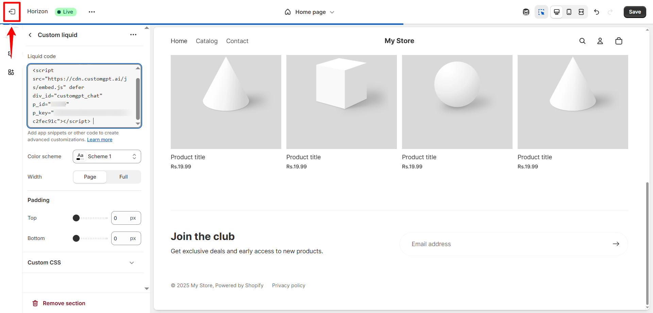Open the assistant avatar icon in toolbar
This screenshot has width=653, height=313.
(x=526, y=12)
